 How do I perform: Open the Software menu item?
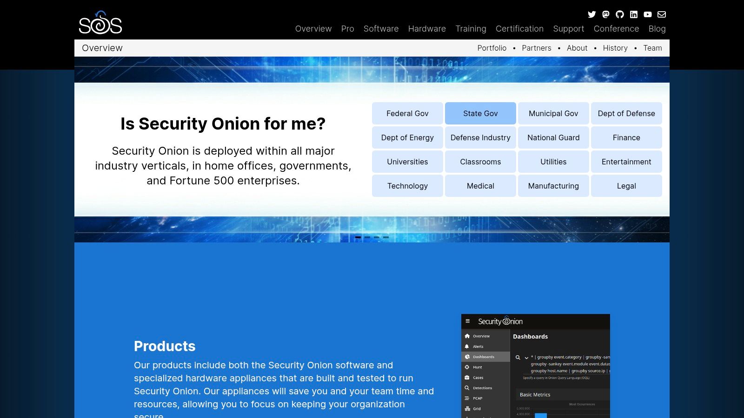pyautogui.click(x=381, y=29)
